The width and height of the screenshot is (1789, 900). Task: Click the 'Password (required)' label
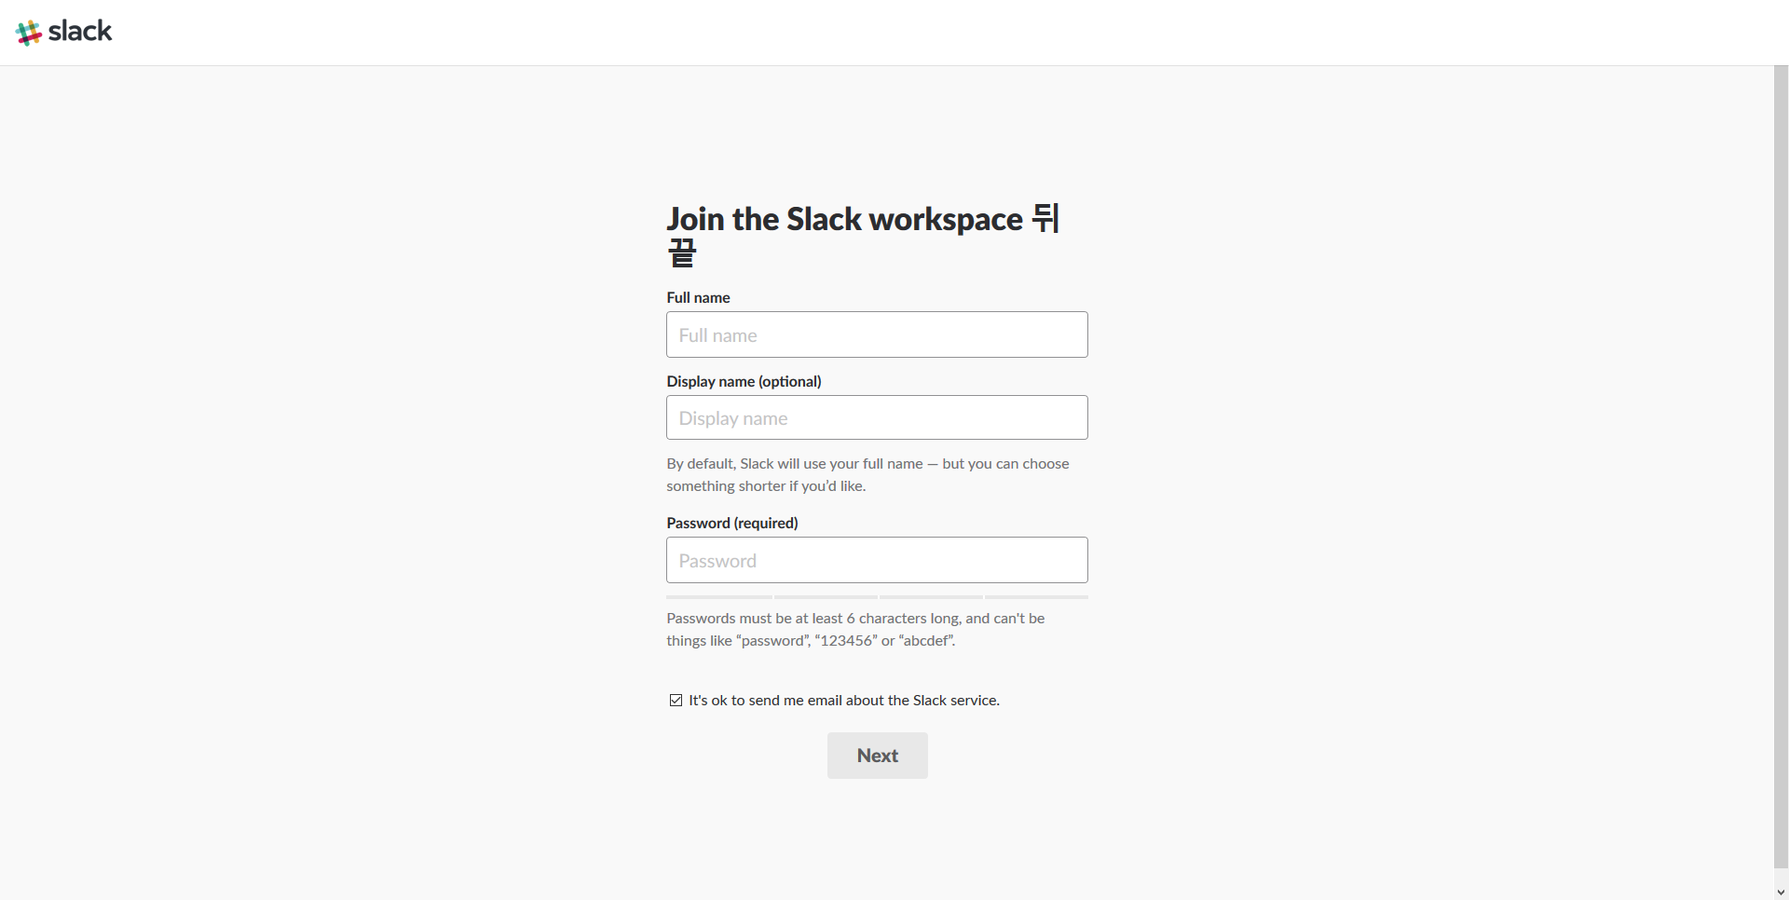coord(732,523)
